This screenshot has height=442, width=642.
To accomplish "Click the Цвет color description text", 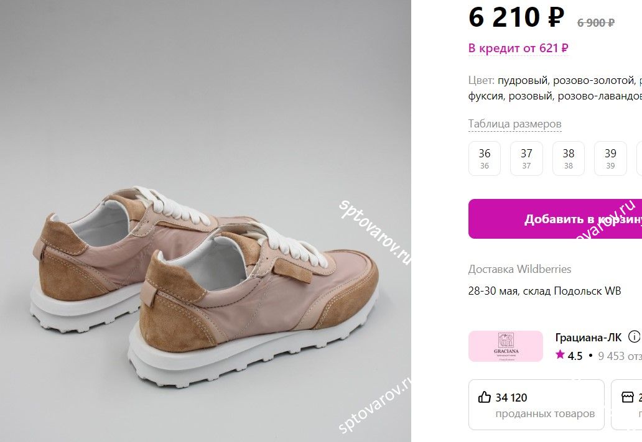I will tap(554, 88).
